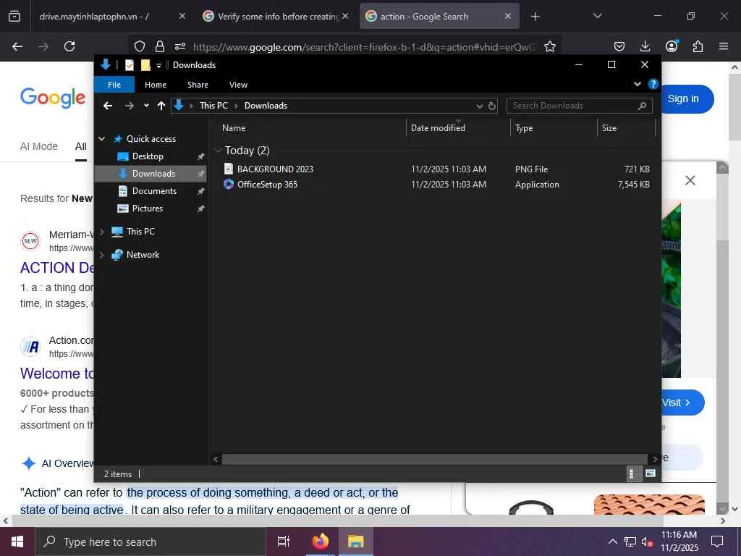The width and height of the screenshot is (741, 556).
Task: Select Network in the navigation pane
Action: point(143,255)
